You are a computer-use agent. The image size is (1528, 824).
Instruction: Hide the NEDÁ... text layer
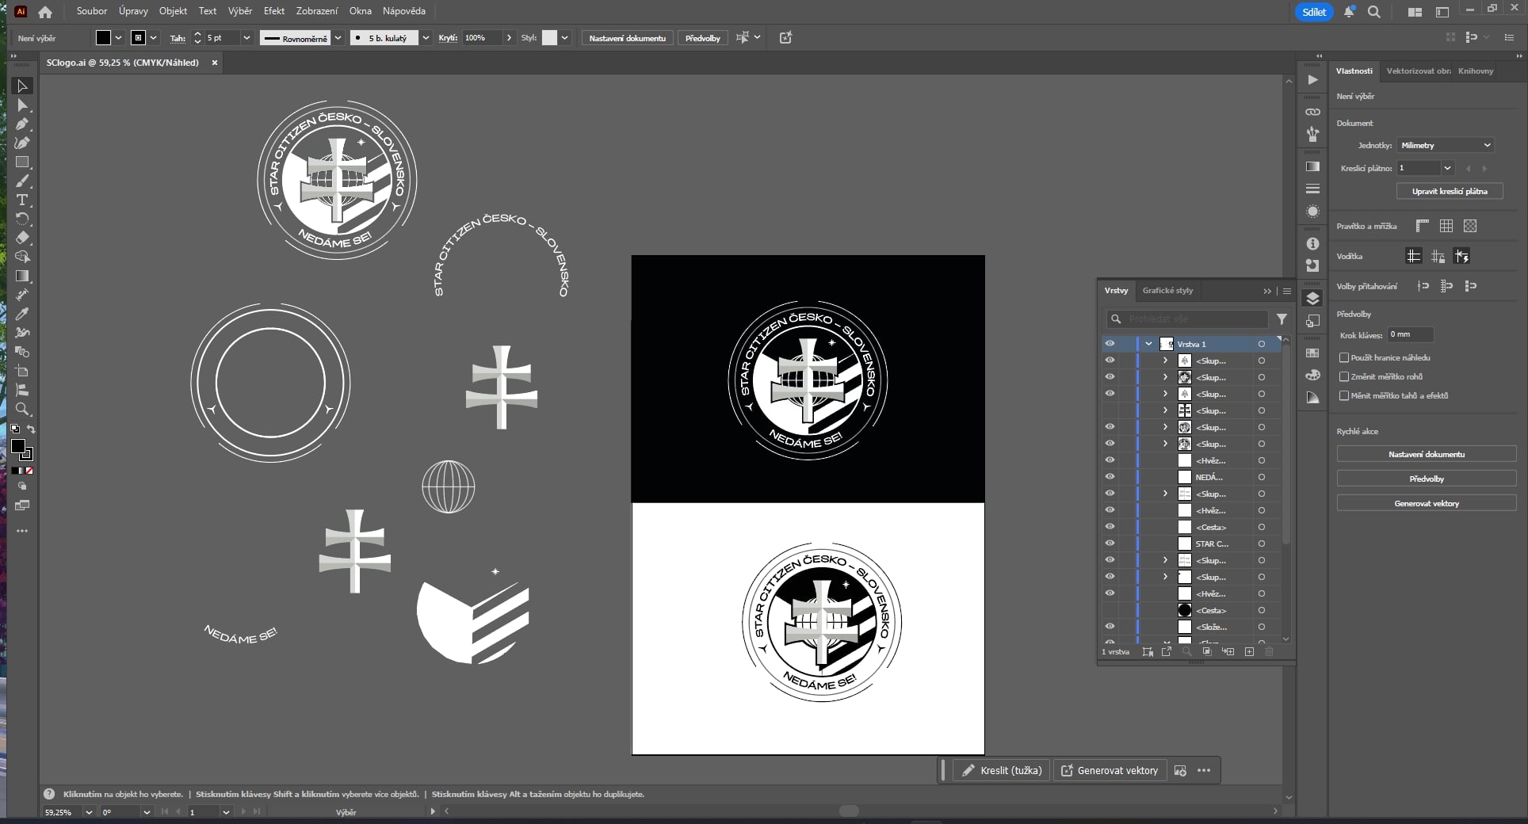tap(1110, 477)
